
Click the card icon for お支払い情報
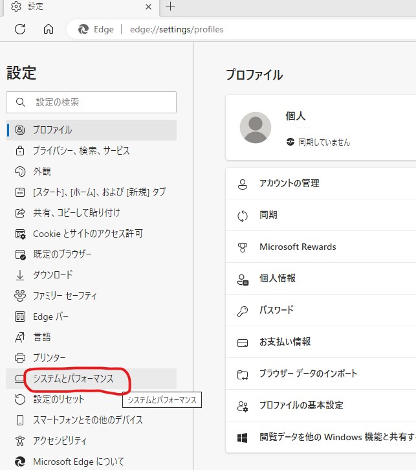point(243,343)
